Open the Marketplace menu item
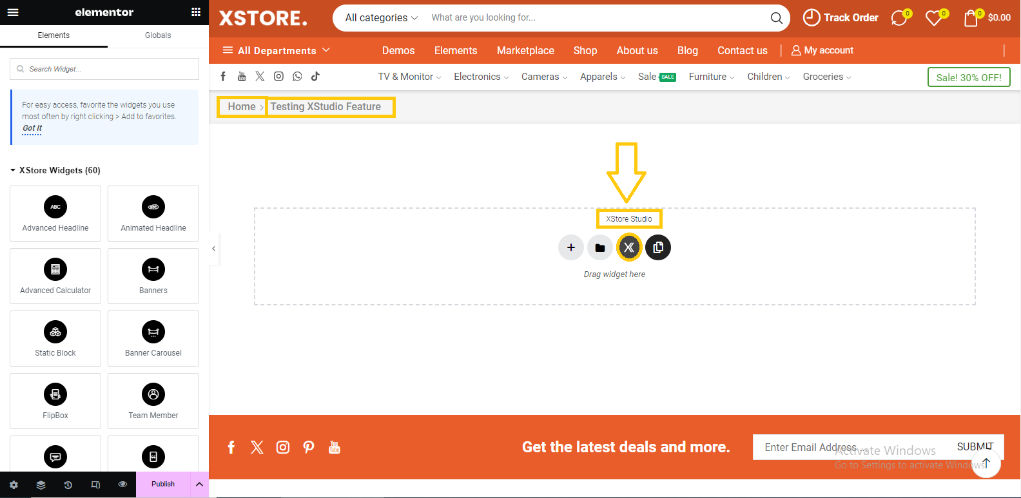This screenshot has height=498, width=1021. 525,50
